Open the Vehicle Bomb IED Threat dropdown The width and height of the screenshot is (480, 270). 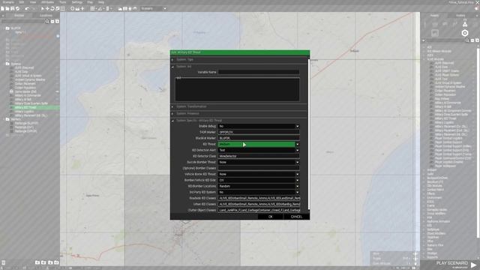(297, 174)
